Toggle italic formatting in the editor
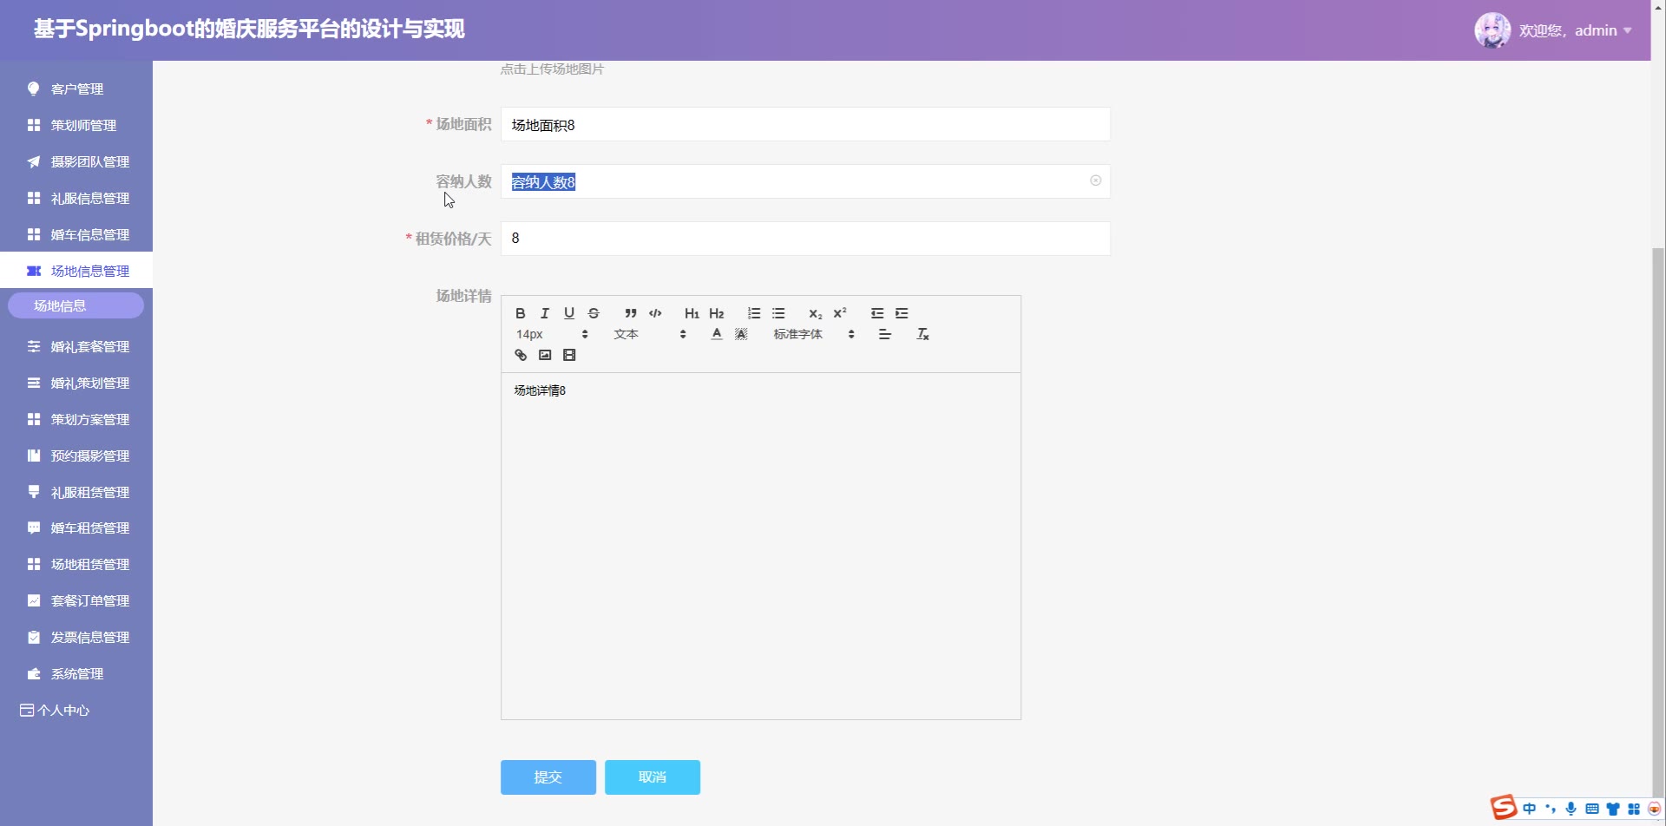The height and width of the screenshot is (826, 1666). click(x=545, y=313)
